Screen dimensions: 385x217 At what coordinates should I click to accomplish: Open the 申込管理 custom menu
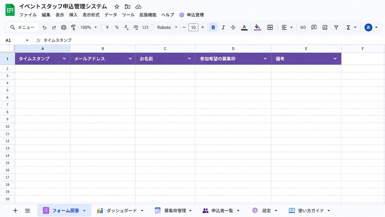click(192, 15)
